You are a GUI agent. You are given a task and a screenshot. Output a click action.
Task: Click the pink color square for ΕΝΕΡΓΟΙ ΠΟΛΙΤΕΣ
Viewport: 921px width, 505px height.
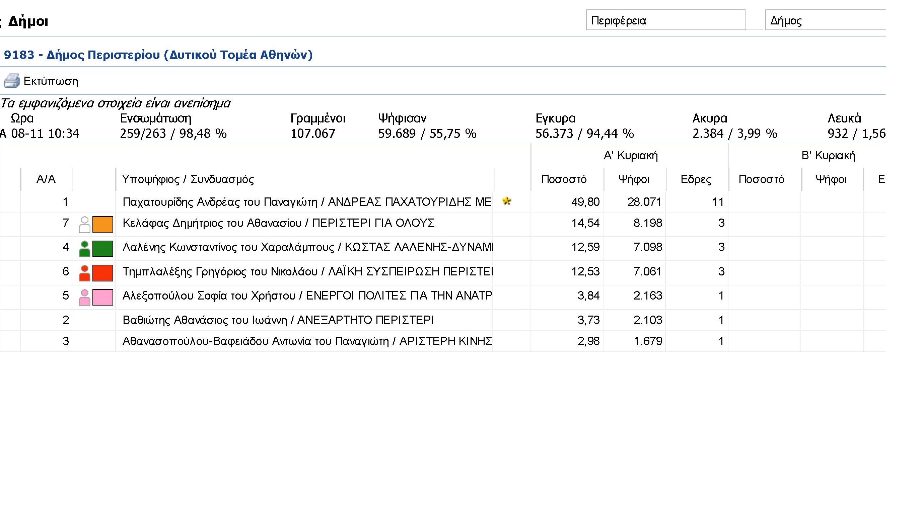coord(102,297)
